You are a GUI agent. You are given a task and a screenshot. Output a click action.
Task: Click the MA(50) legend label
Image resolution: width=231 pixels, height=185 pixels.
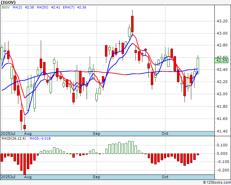[42, 7]
